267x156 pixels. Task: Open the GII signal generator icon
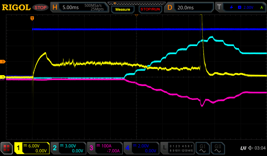point(218,148)
